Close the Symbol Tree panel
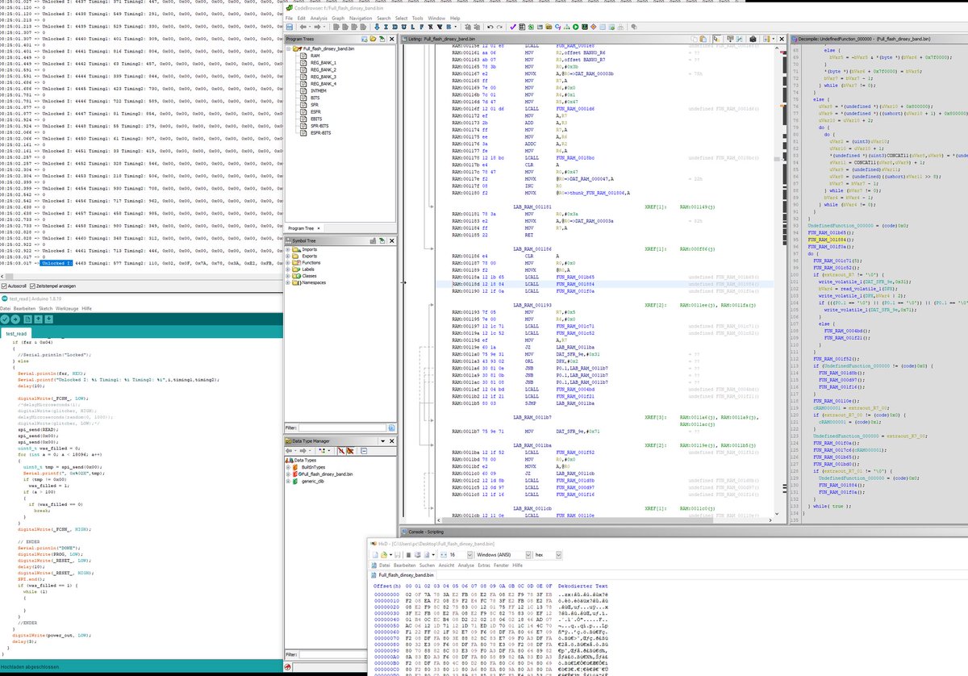The height and width of the screenshot is (676, 968). pyautogui.click(x=392, y=241)
